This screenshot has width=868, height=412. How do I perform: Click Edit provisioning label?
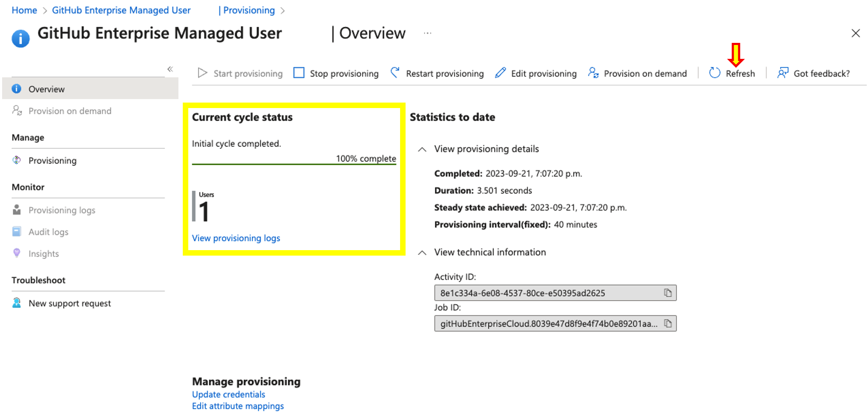(544, 74)
